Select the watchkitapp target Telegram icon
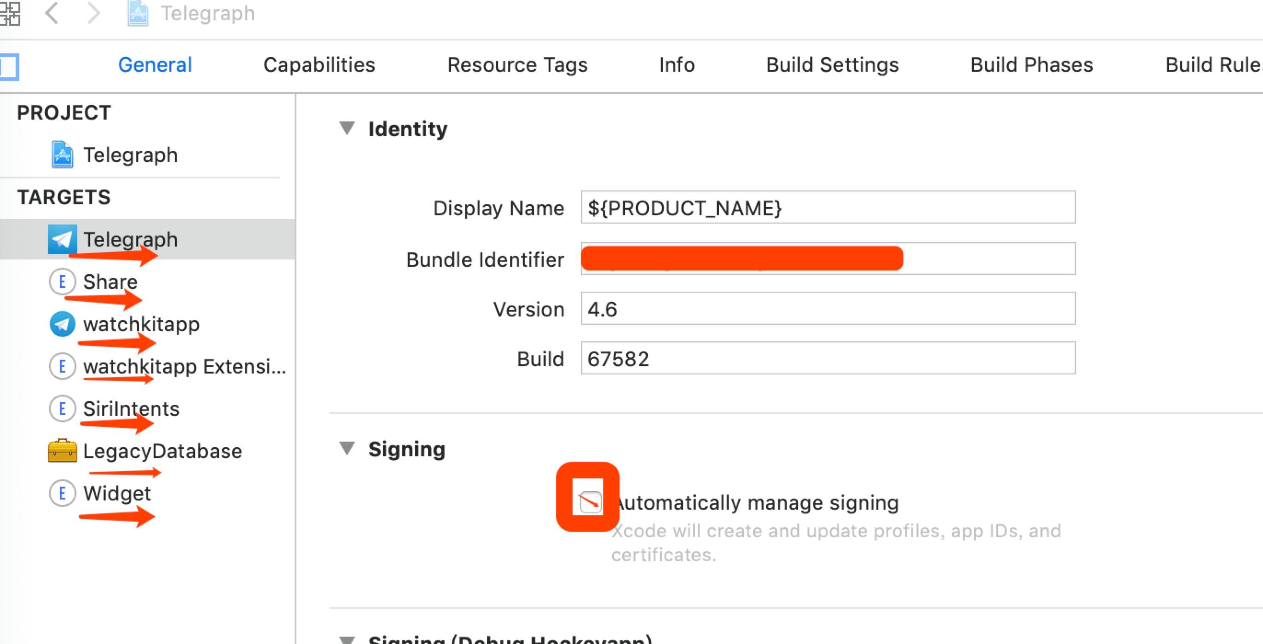Viewport: 1263px width, 644px height. [63, 323]
